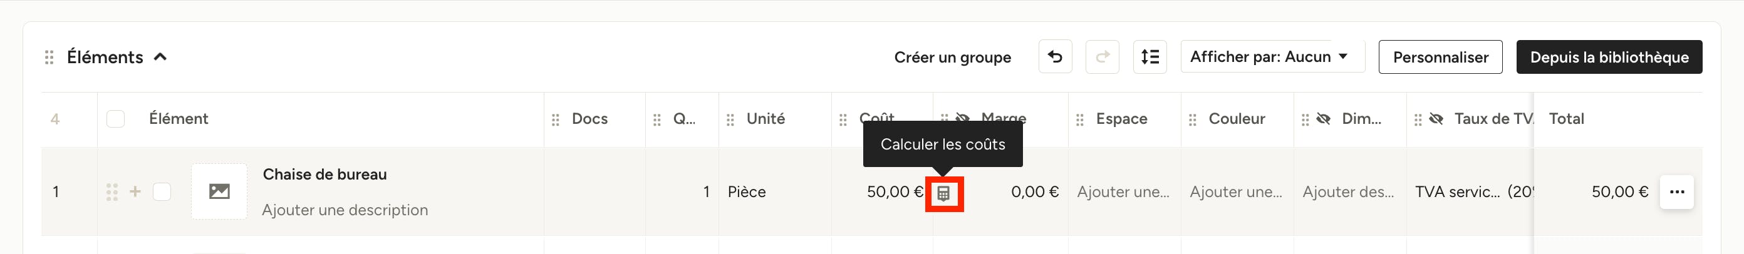Image resolution: width=1744 pixels, height=254 pixels.
Task: Click the Personnaliser button
Action: pyautogui.click(x=1440, y=57)
